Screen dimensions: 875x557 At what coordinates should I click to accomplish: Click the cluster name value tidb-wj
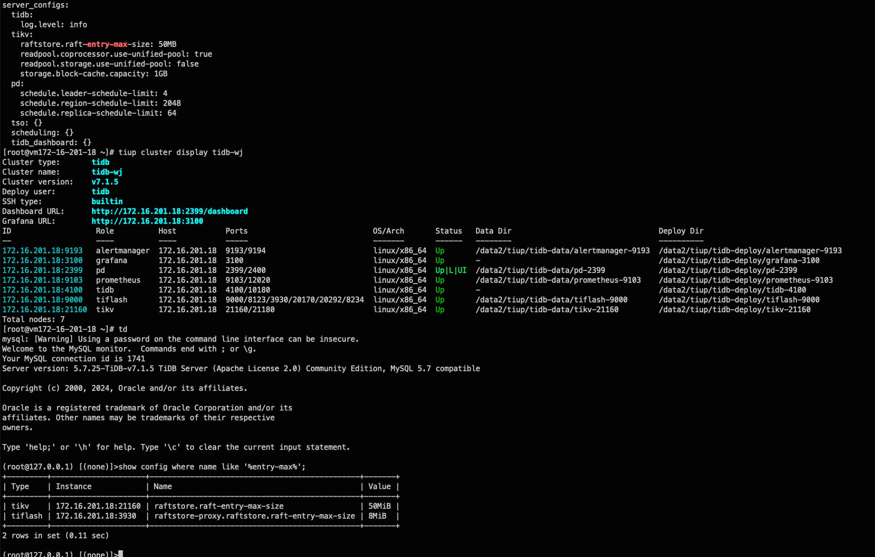coord(107,172)
